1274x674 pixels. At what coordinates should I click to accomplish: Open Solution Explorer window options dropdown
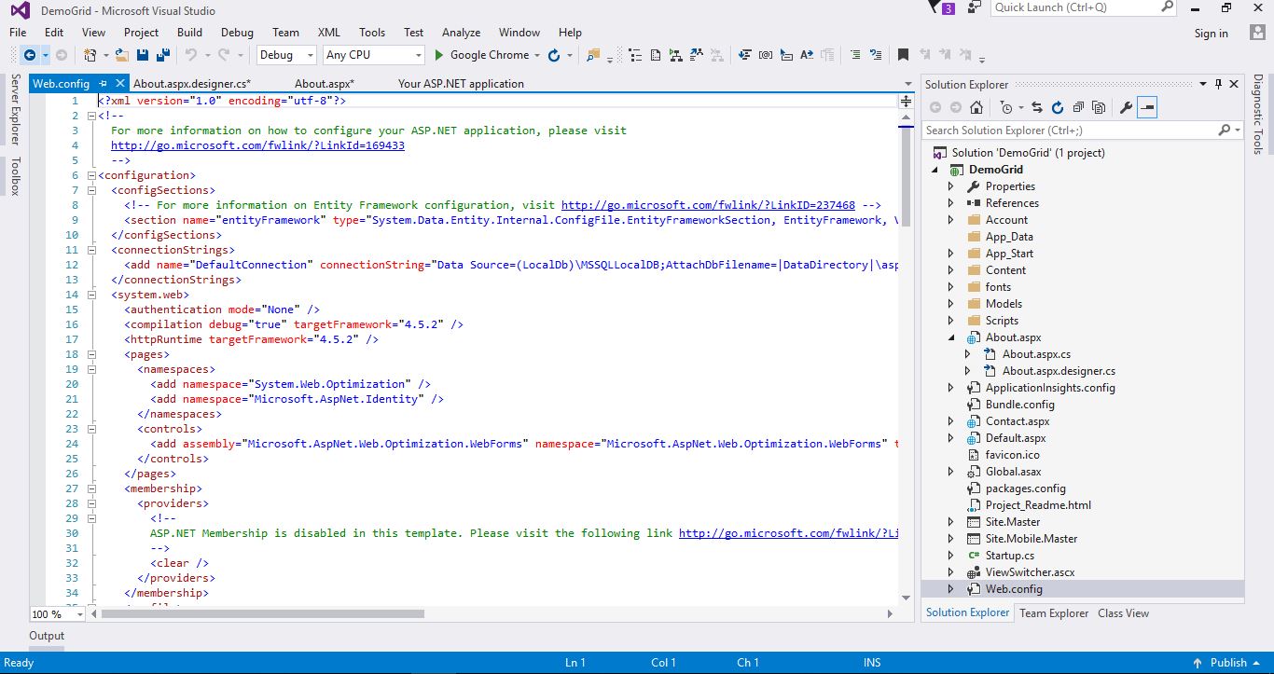[1204, 84]
